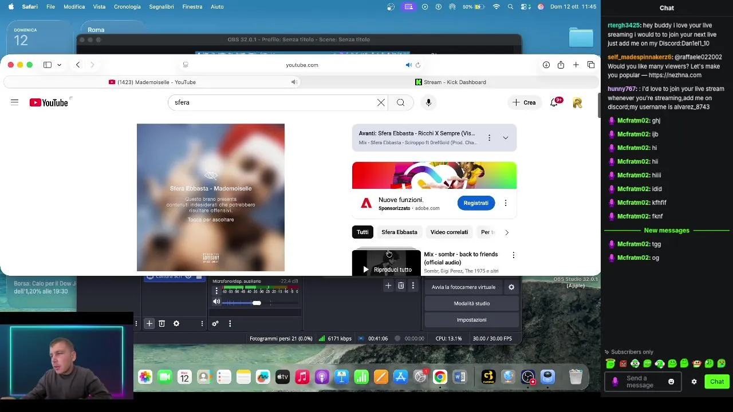Insert the angry red emote
The image size is (733, 412).
623,363
